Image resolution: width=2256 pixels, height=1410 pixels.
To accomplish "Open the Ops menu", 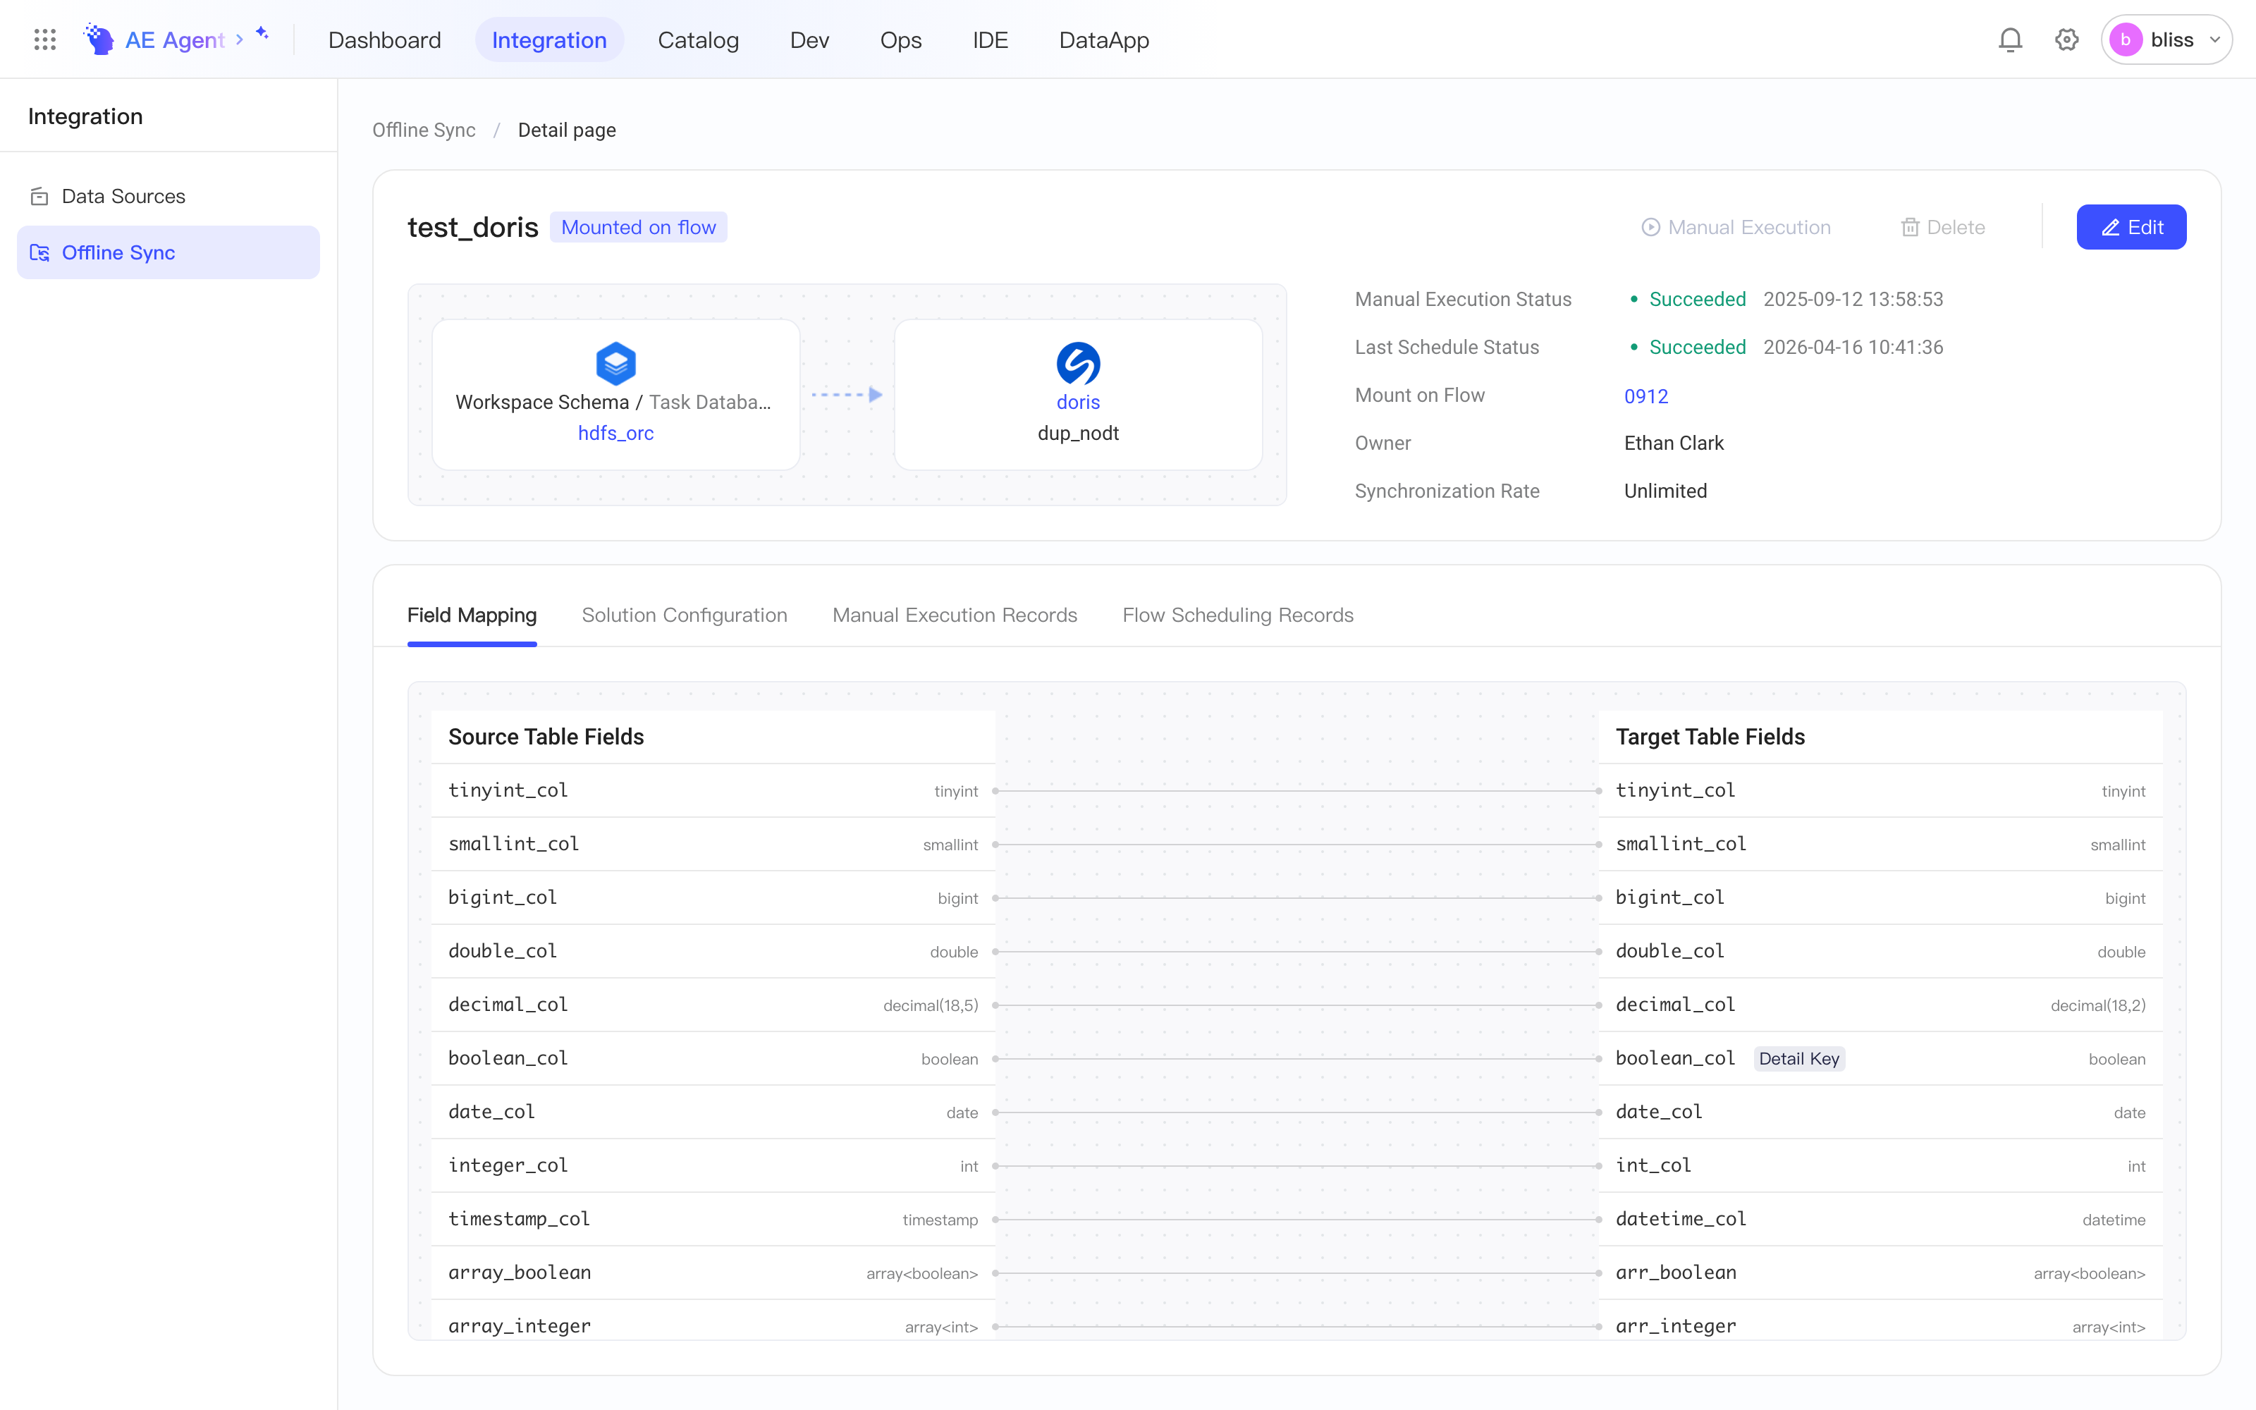I will pos(900,40).
